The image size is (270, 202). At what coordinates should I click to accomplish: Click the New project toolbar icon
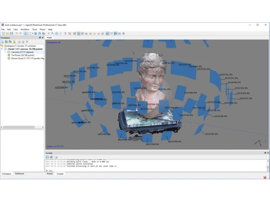pyautogui.click(x=3, y=33)
